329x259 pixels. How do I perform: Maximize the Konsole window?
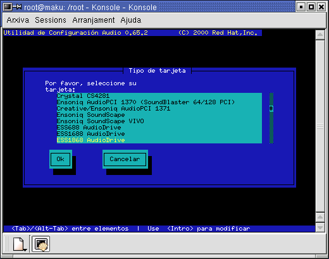[x=311, y=7]
